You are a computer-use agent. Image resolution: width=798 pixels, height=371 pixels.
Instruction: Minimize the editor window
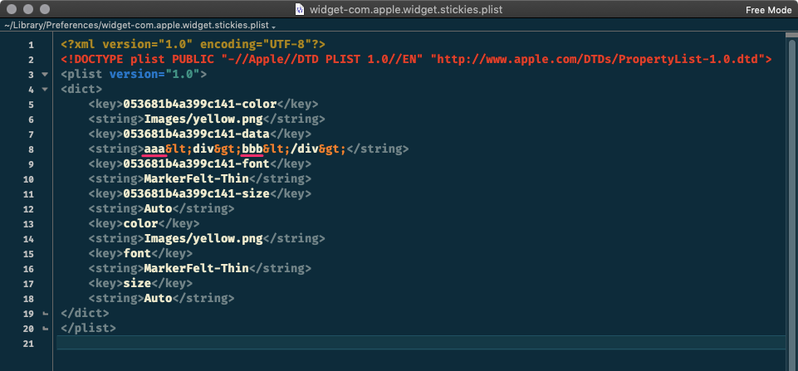(27, 9)
